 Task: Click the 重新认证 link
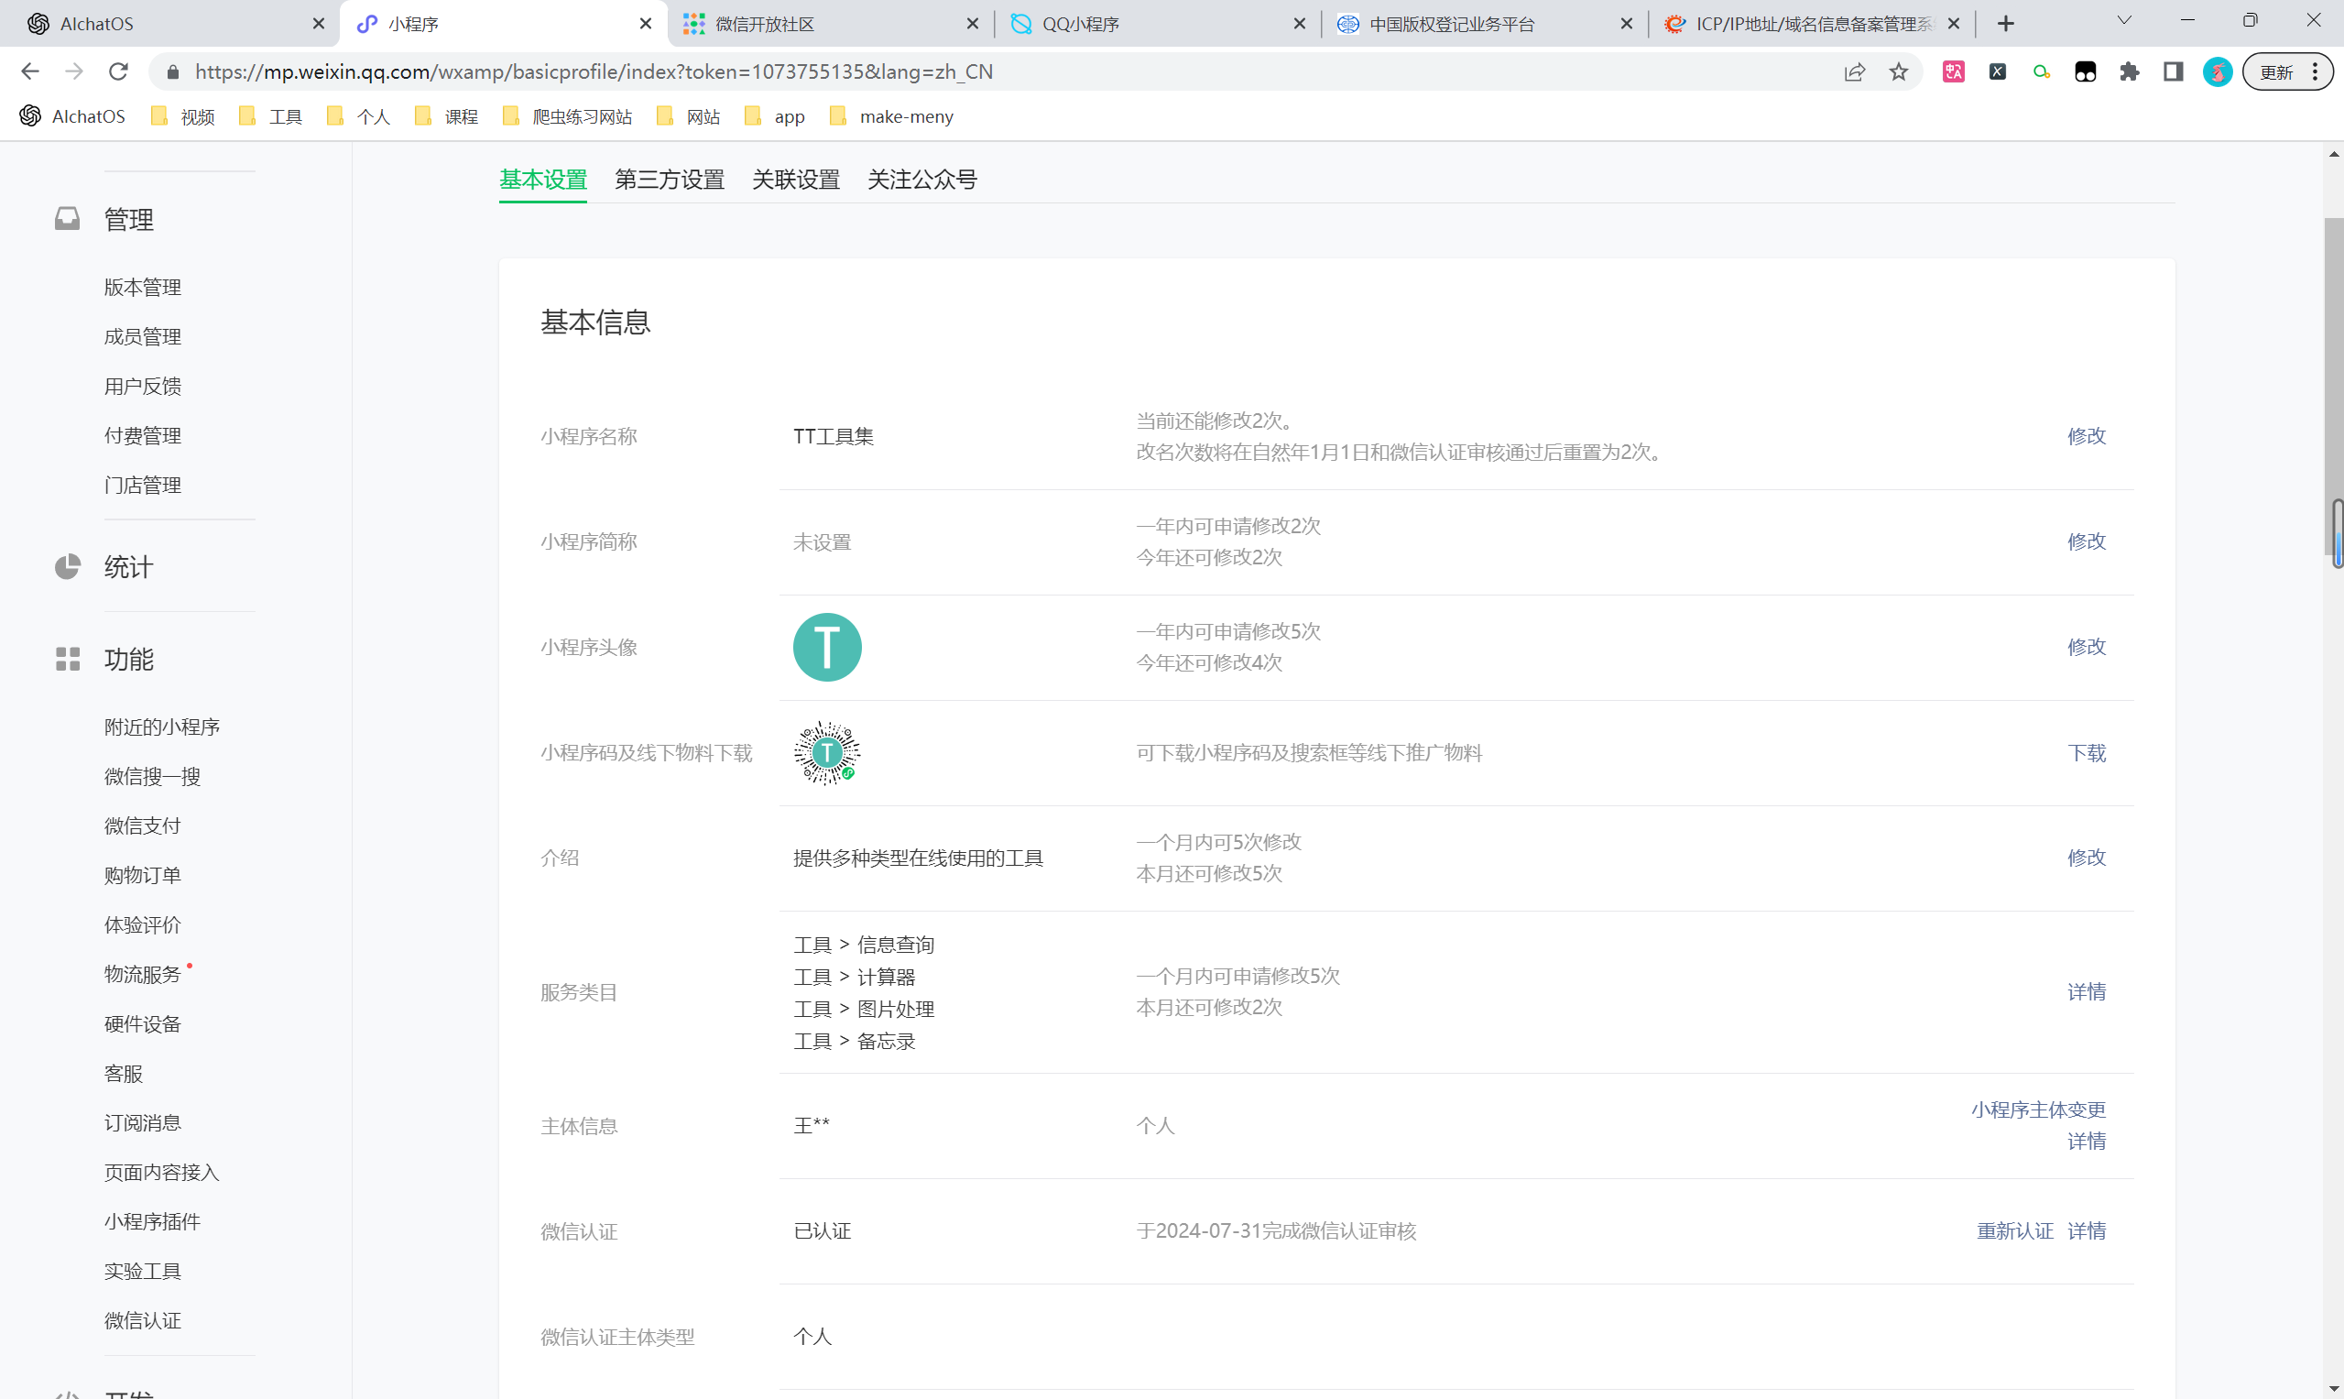pyautogui.click(x=2014, y=1230)
